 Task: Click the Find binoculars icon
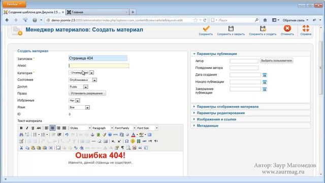21,135
